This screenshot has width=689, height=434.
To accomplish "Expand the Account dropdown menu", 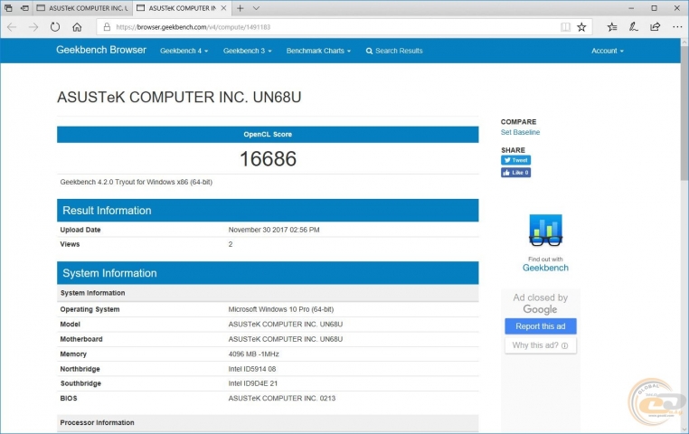I will [x=608, y=51].
